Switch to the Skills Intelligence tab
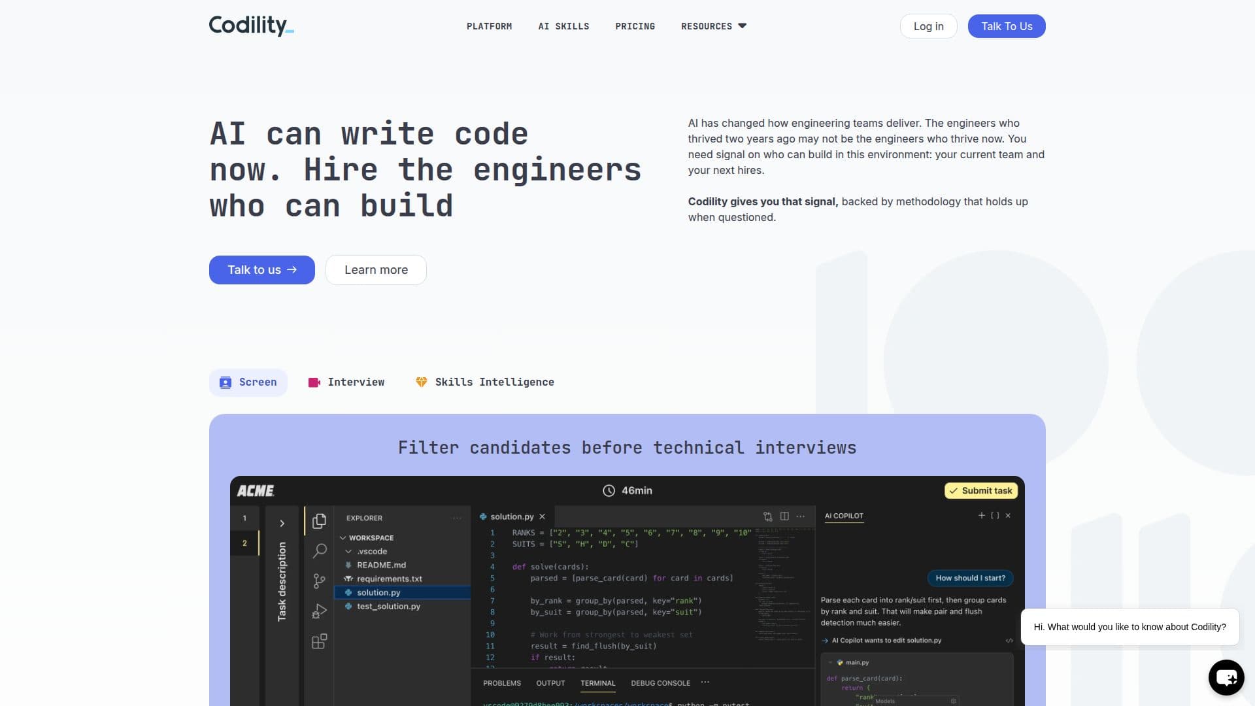 pyautogui.click(x=485, y=382)
